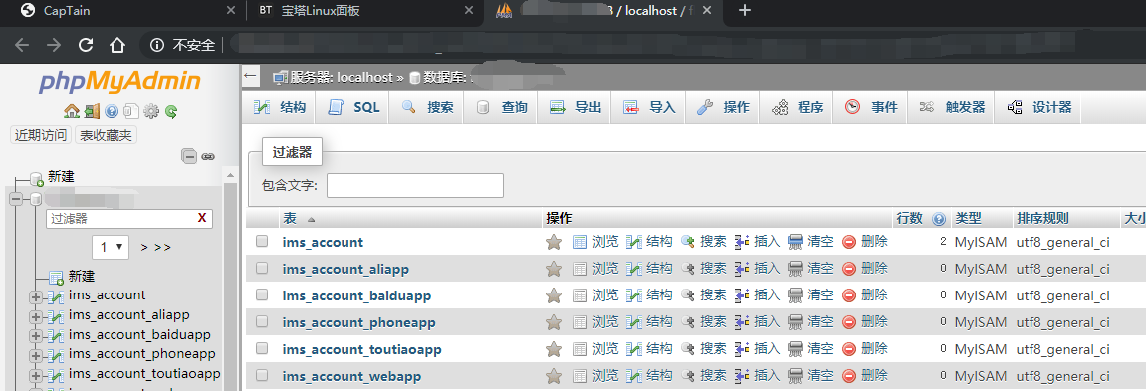1146x391 pixels.
Task: Click the 近期访问 button
Action: coord(41,135)
